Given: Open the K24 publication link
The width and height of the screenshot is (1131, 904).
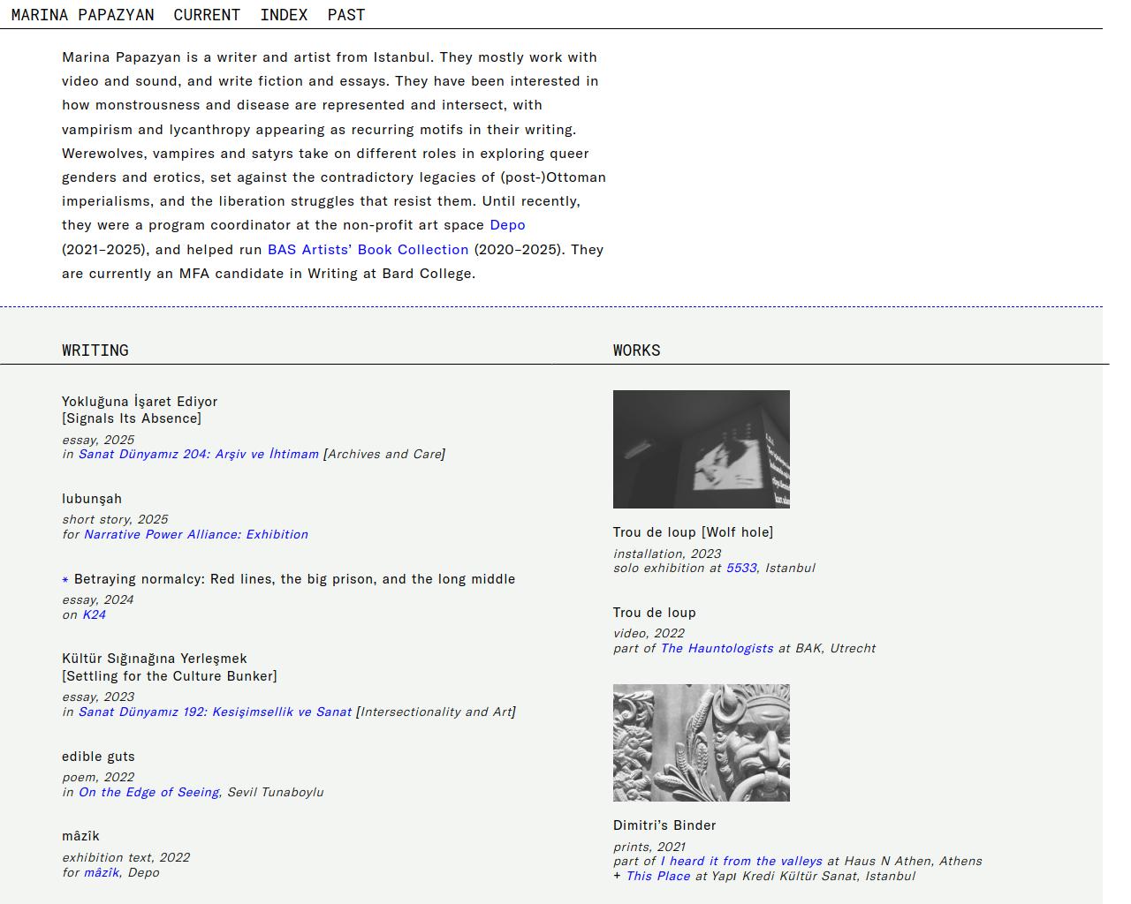Looking at the screenshot, I should [94, 615].
